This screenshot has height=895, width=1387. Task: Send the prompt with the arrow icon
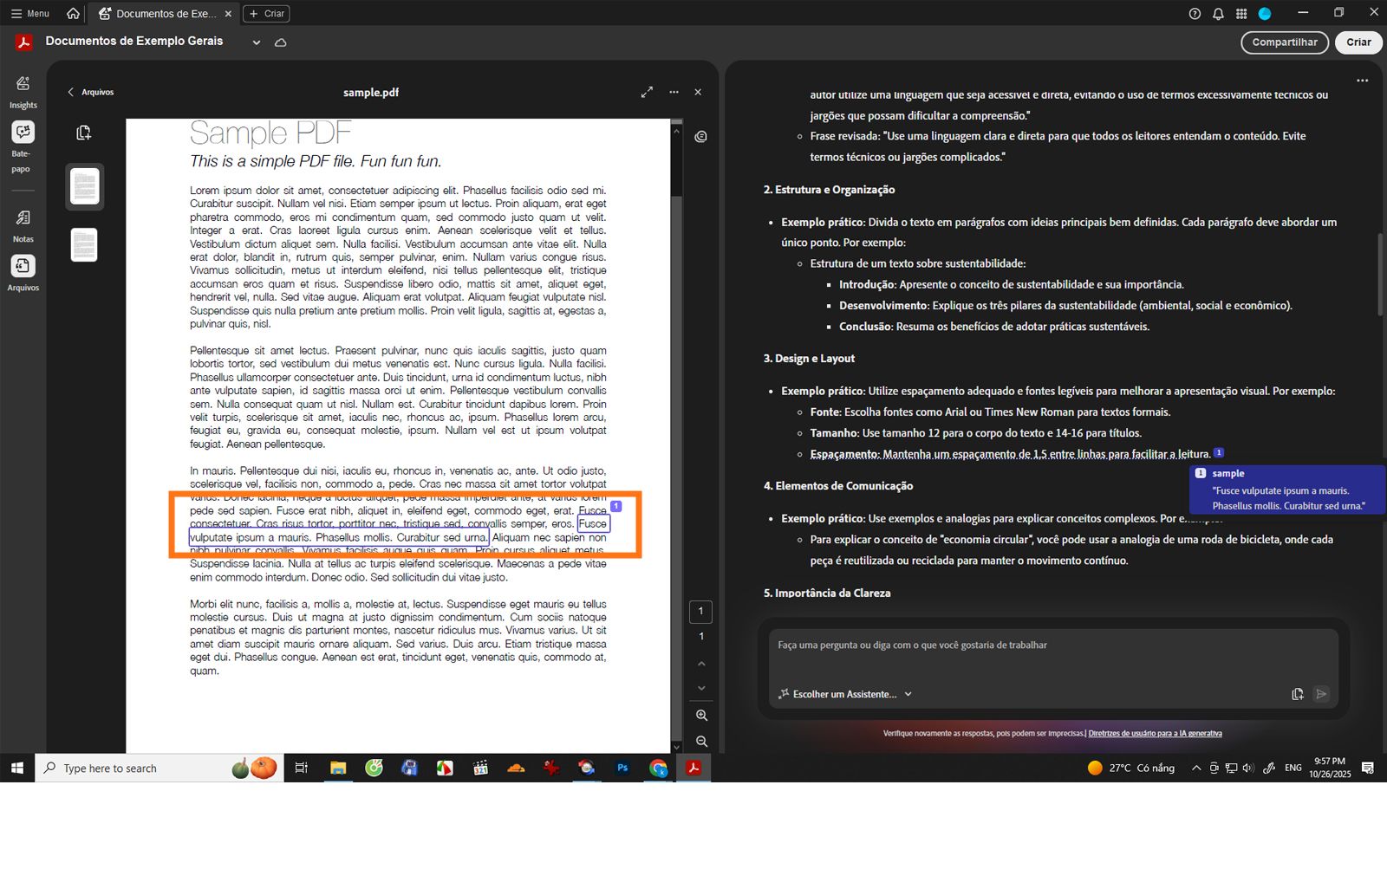(x=1320, y=693)
